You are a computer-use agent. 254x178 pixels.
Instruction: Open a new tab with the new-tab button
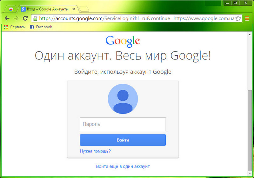click(x=84, y=9)
